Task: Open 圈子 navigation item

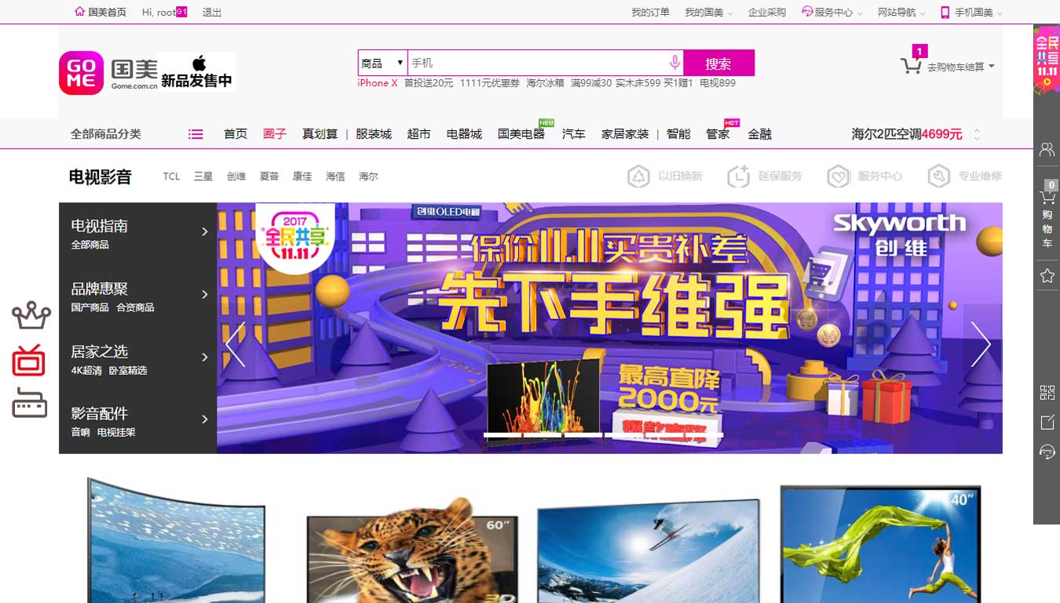Action: (275, 134)
